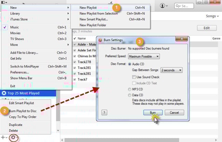
Task: Open the Gap Between Songs dropdown
Action: click(171, 70)
